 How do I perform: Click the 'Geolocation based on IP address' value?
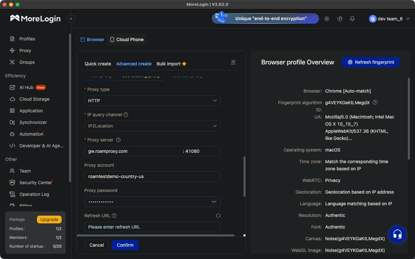click(x=360, y=192)
